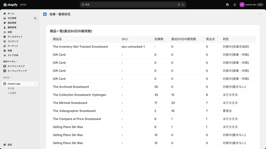Click 要発注 status in Videographer row
266x149 pixels.
[227, 111]
